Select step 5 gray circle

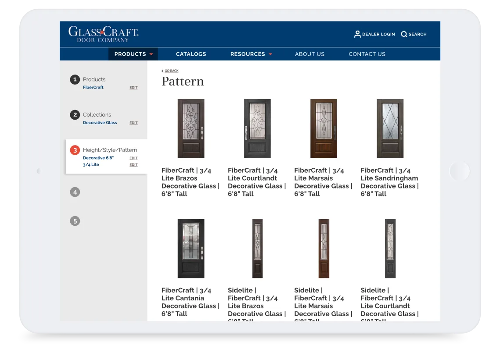[75, 221]
